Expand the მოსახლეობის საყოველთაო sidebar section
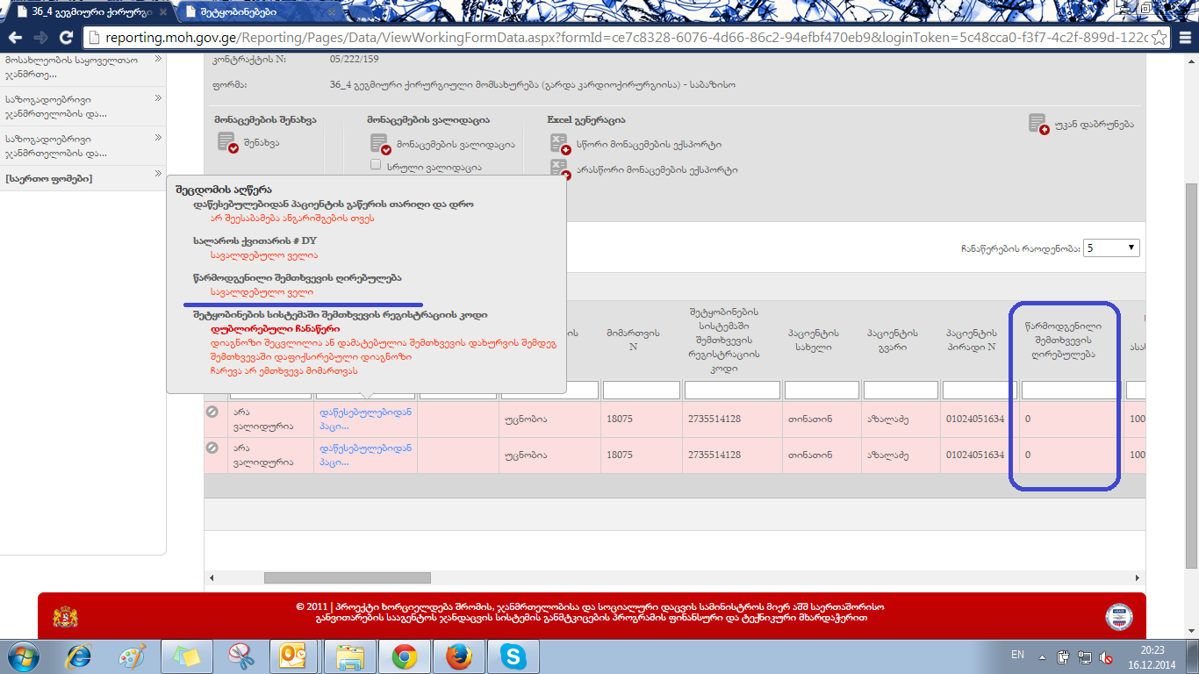The width and height of the screenshot is (1199, 674). pos(158,60)
